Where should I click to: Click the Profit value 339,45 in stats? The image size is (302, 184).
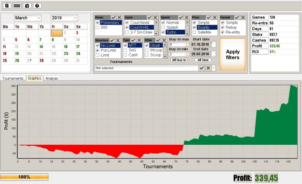pos(275,46)
